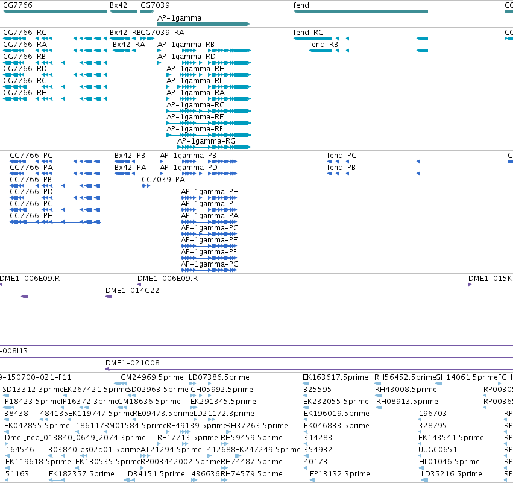Click EST label UUGC0651
Screen dimensions: 513x483
coord(438,450)
